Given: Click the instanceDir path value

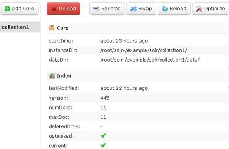Looking at the screenshot, I should tap(144, 50).
